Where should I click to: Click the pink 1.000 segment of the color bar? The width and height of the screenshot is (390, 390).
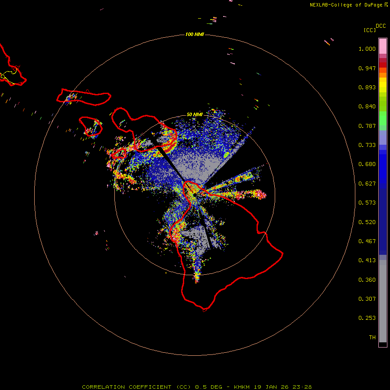383,46
